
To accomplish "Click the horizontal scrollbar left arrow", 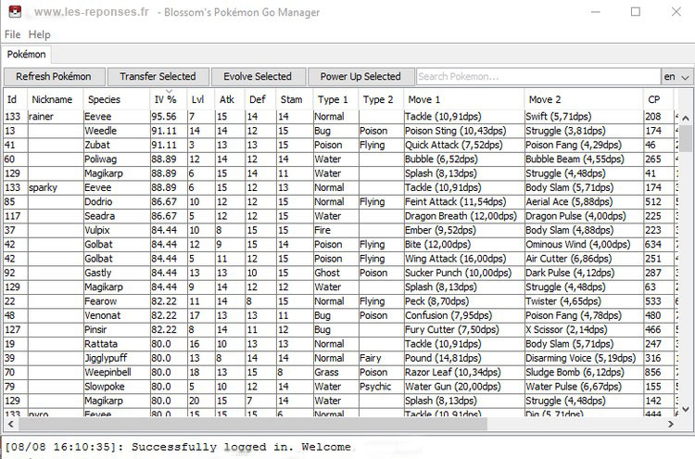I will (10, 424).
